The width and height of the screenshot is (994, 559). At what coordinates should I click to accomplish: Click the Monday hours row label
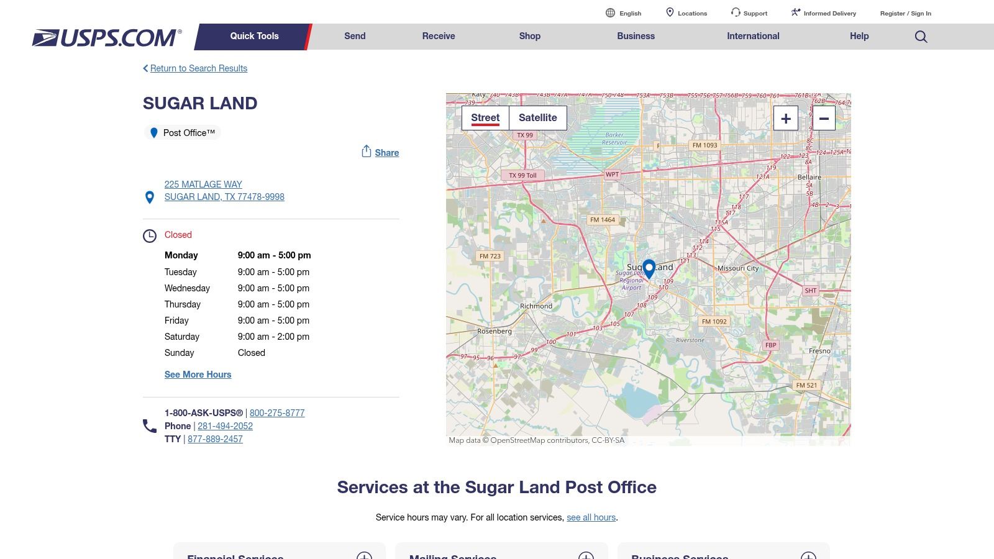point(181,255)
